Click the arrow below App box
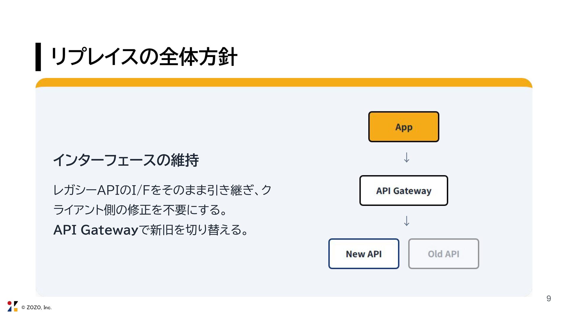 click(407, 157)
